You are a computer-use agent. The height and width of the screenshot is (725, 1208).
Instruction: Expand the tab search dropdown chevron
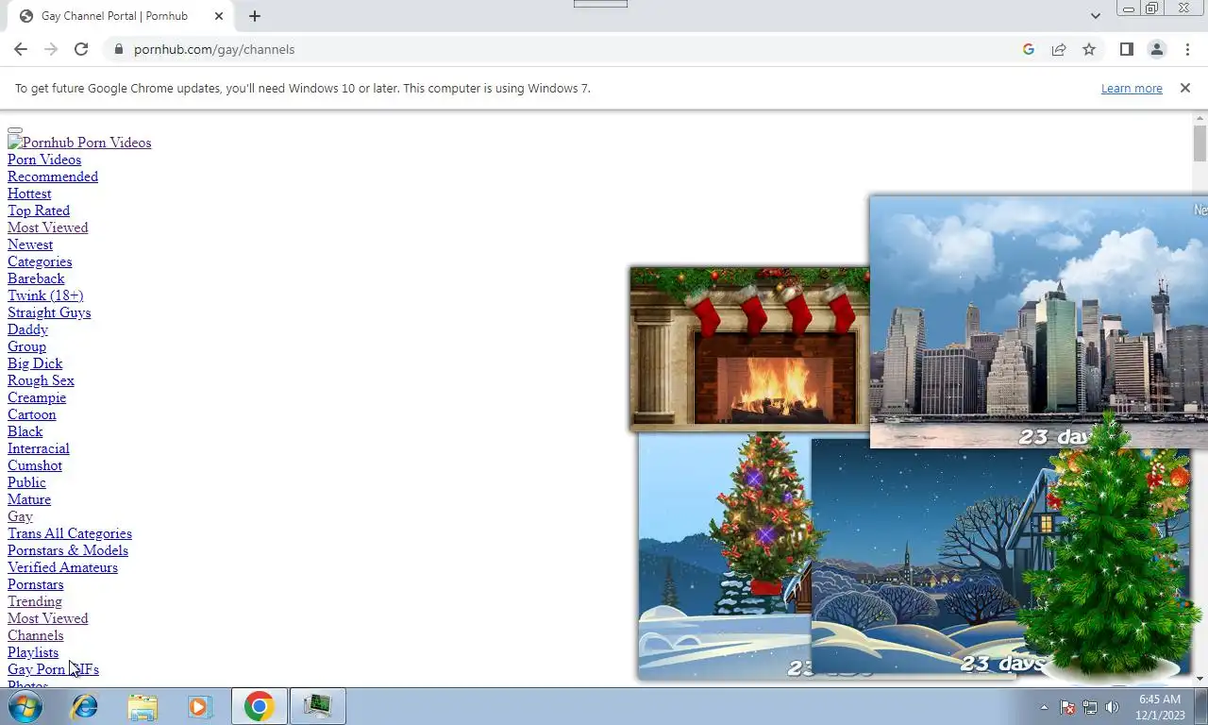click(1095, 16)
